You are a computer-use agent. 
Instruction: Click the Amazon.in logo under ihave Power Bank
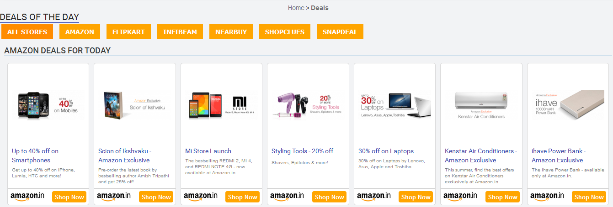pyautogui.click(x=547, y=197)
